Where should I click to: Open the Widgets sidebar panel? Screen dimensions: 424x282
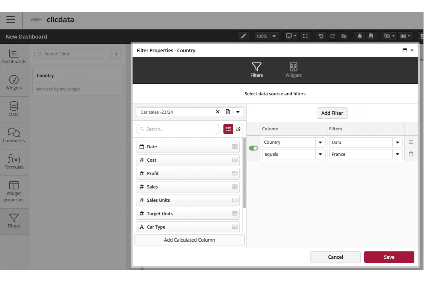[x=14, y=83]
